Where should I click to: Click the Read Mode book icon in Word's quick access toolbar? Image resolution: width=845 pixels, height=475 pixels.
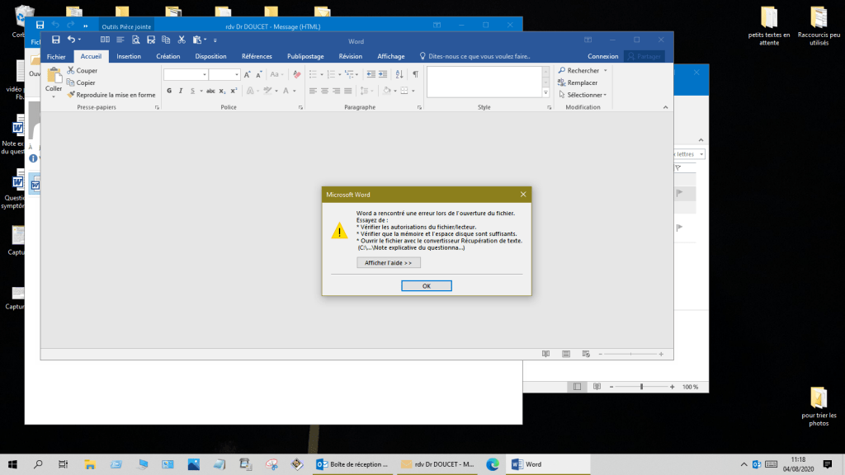click(105, 40)
